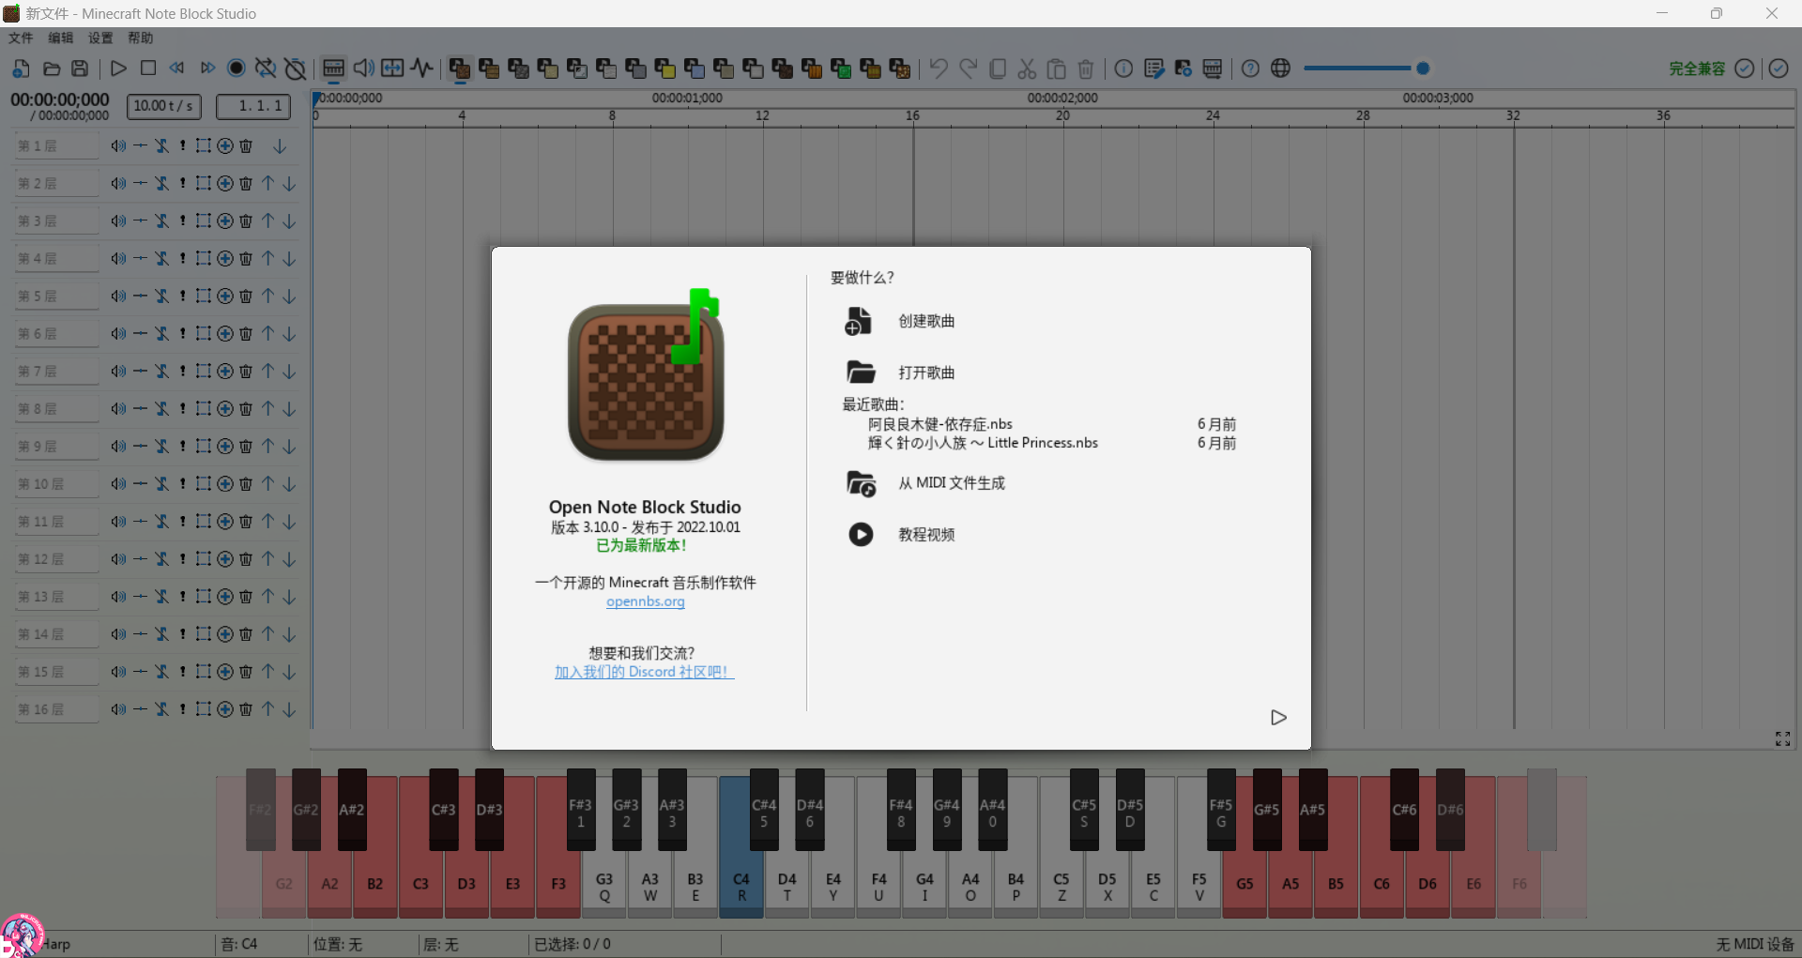1802x958 pixels.
Task: Toggle solo (exclamation) on layer 3
Action: (183, 221)
